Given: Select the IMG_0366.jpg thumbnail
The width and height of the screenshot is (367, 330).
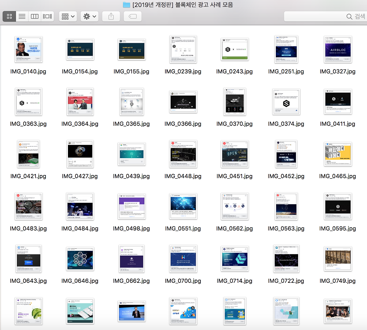Looking at the screenshot, I should (183, 102).
